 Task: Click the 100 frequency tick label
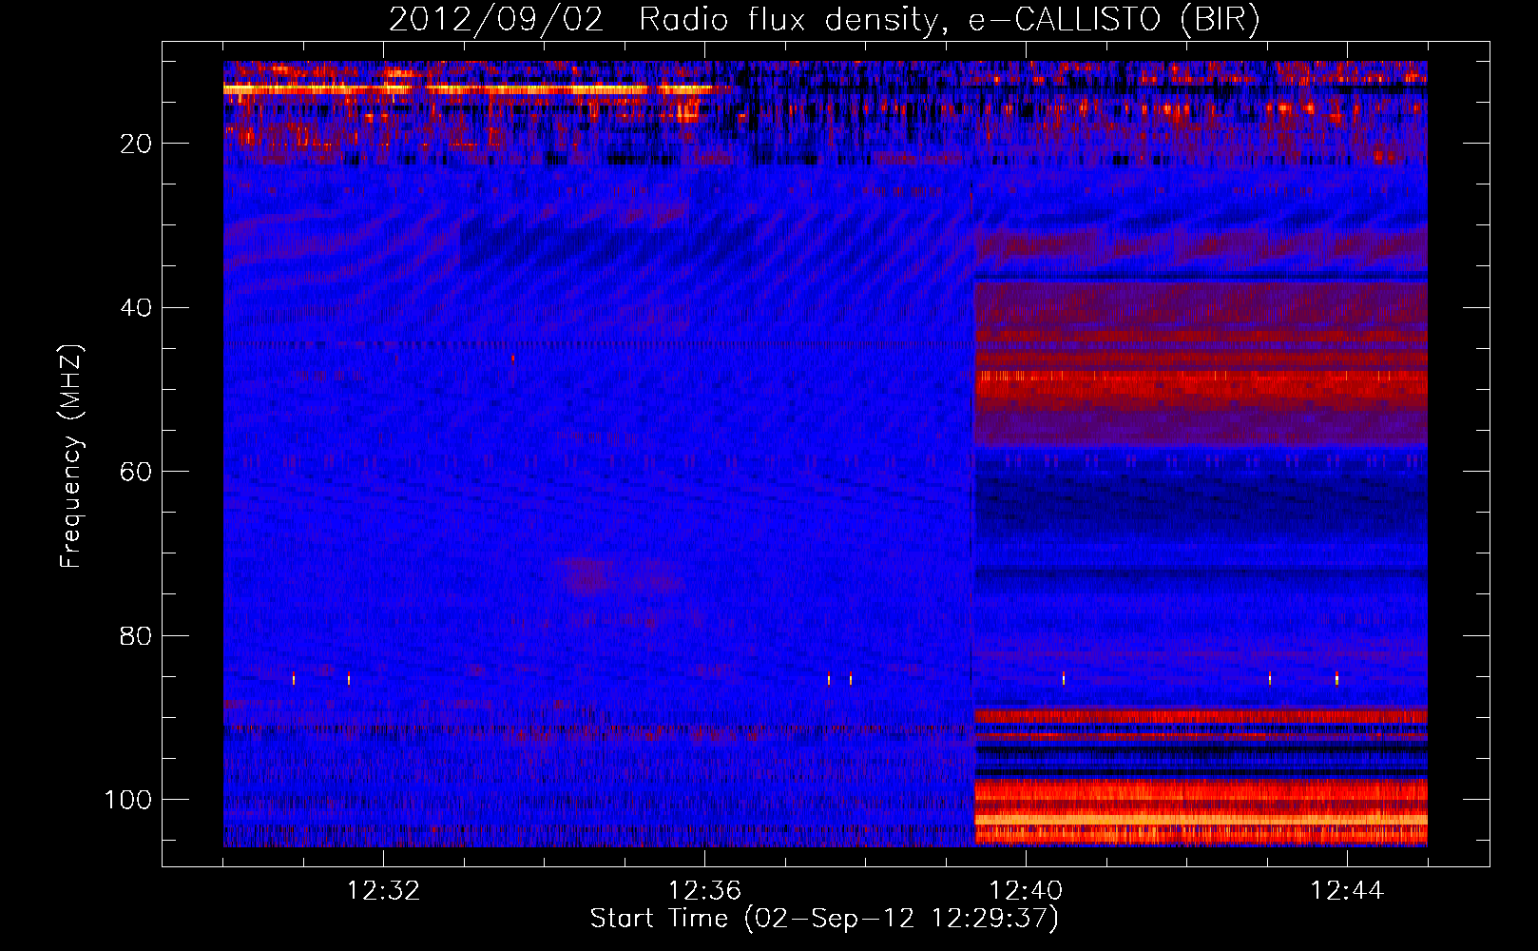[128, 800]
